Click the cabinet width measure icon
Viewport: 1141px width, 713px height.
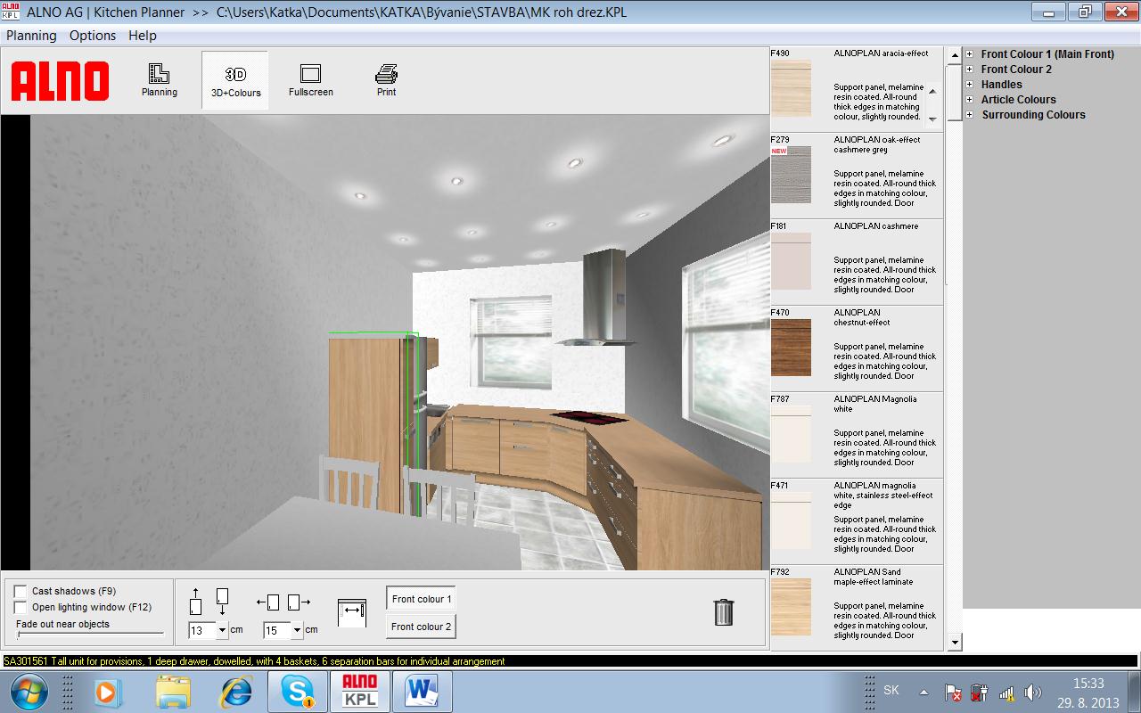tap(352, 611)
